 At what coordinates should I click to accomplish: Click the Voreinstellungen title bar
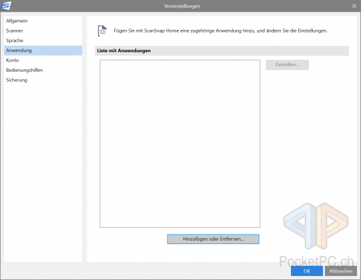point(182,6)
